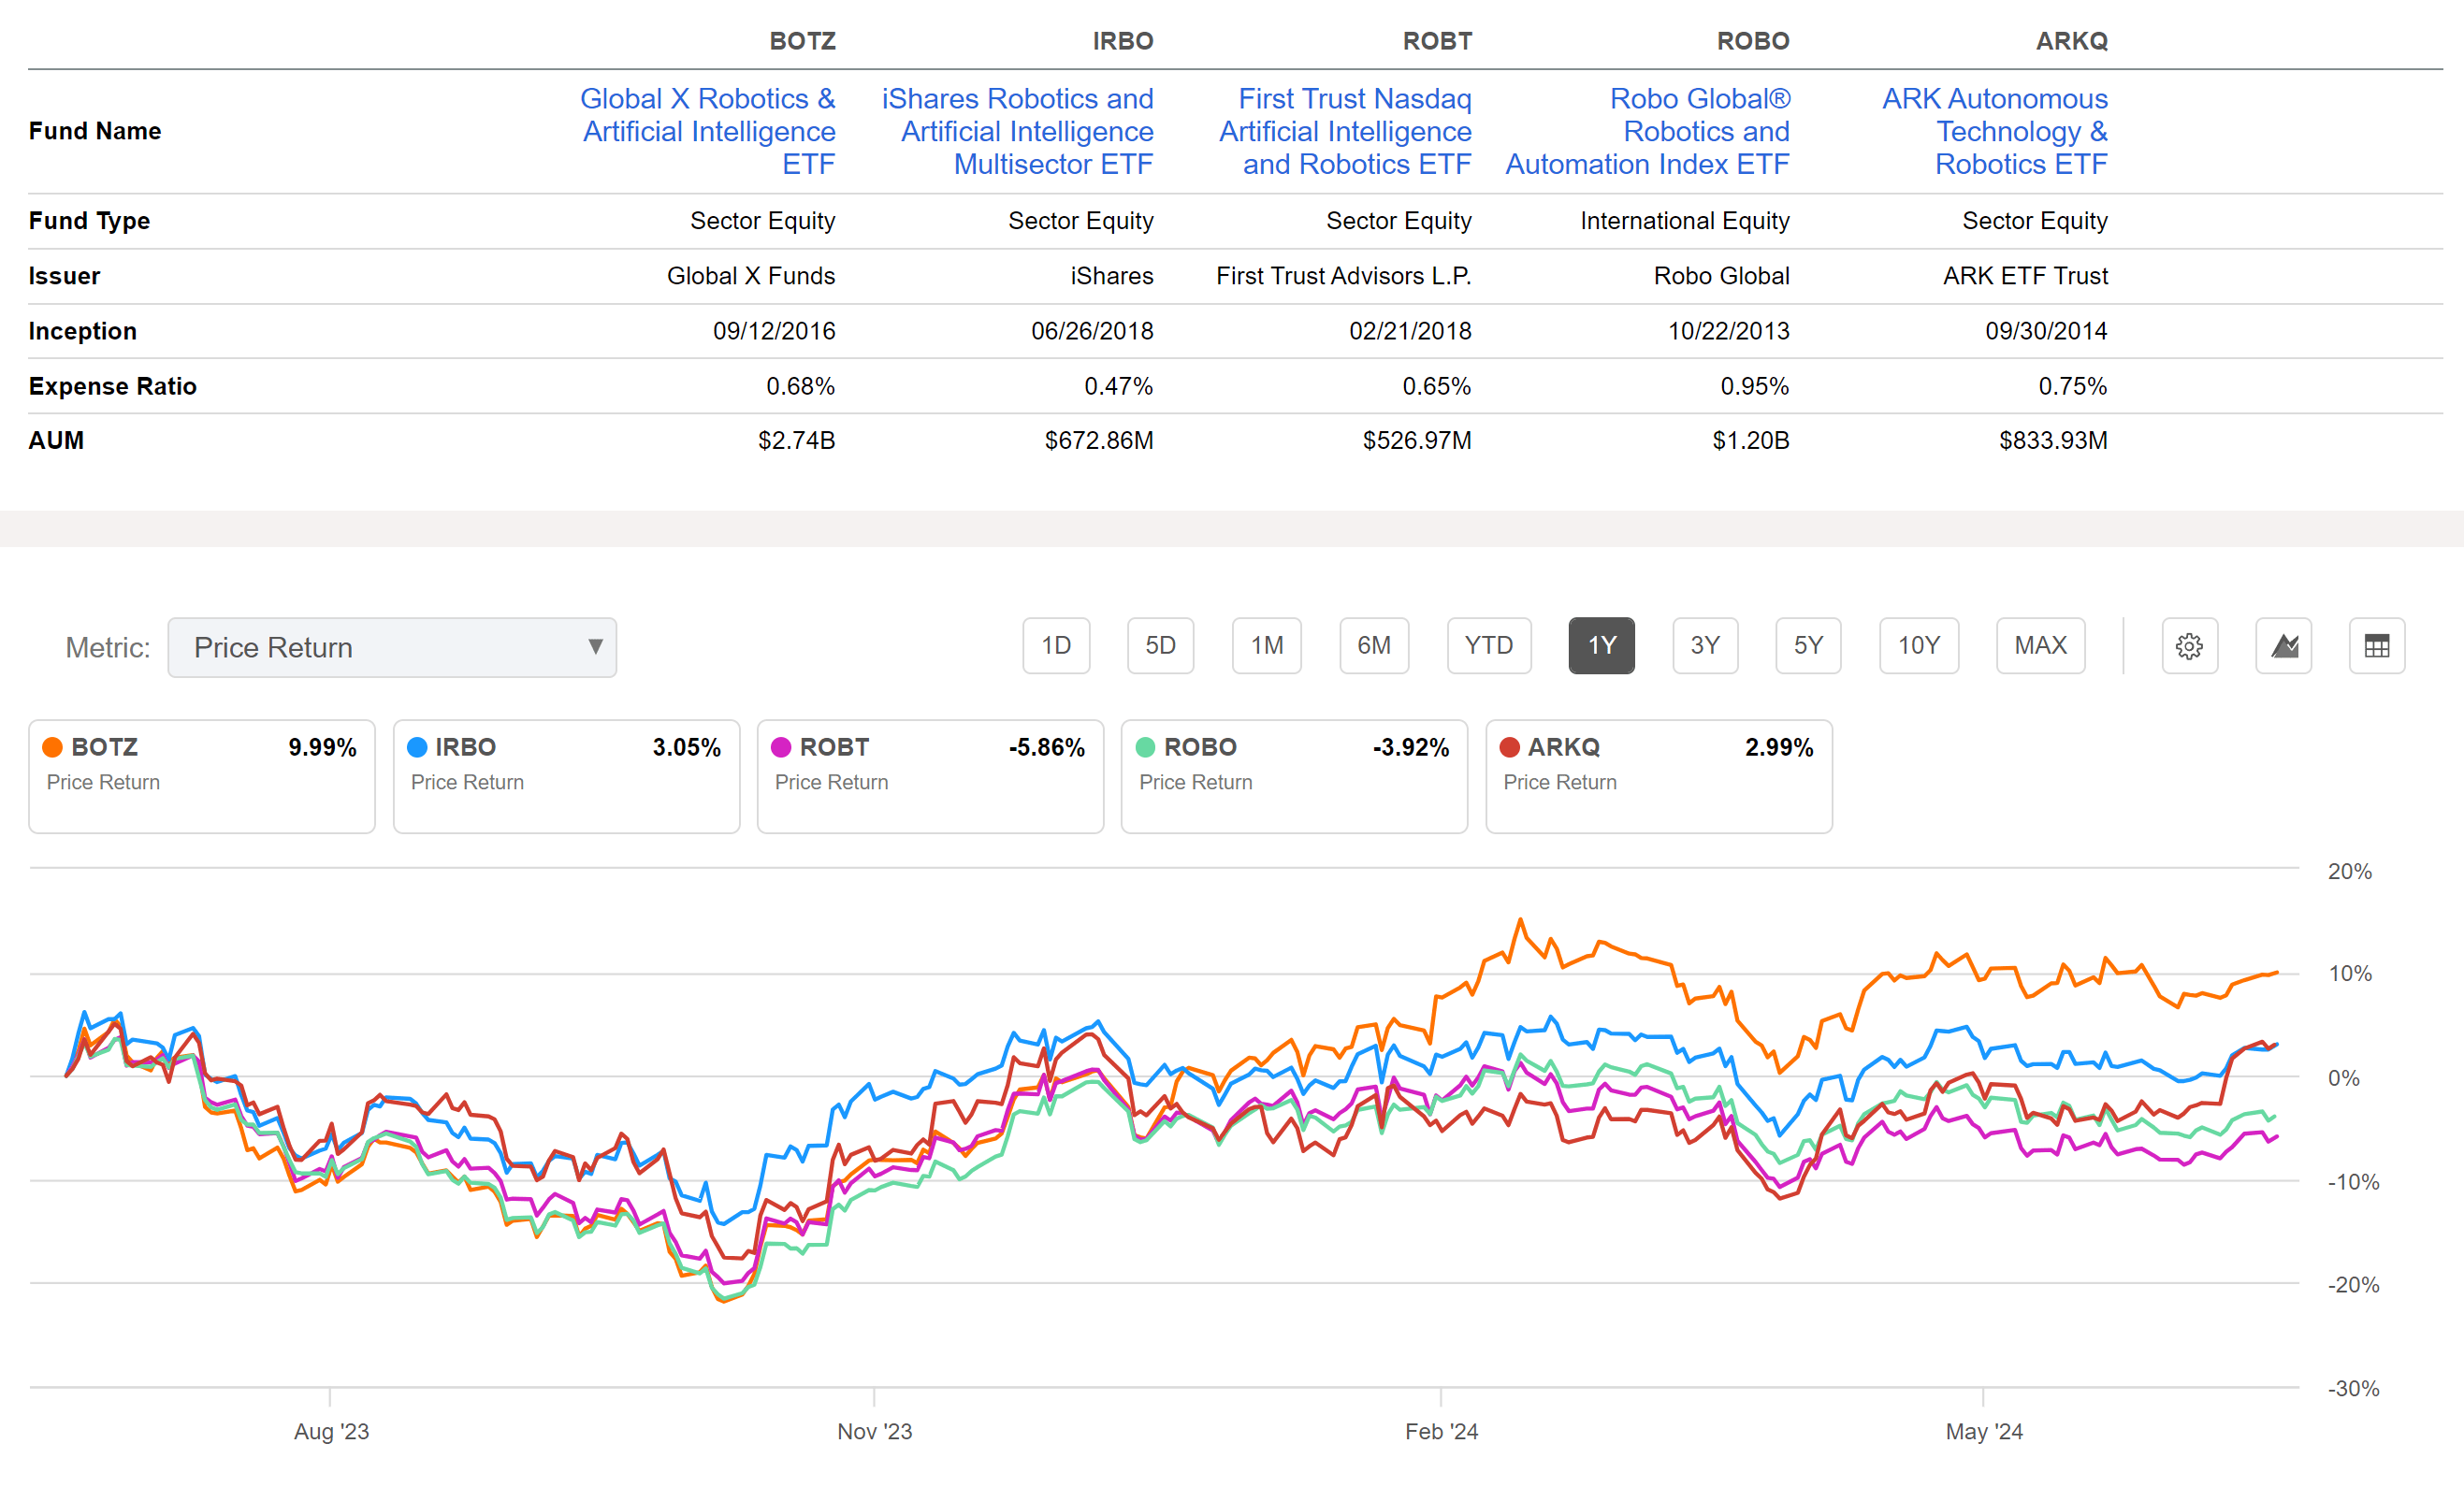Switch to table view icon
This screenshot has width=2464, height=1487.
pos(2377,646)
